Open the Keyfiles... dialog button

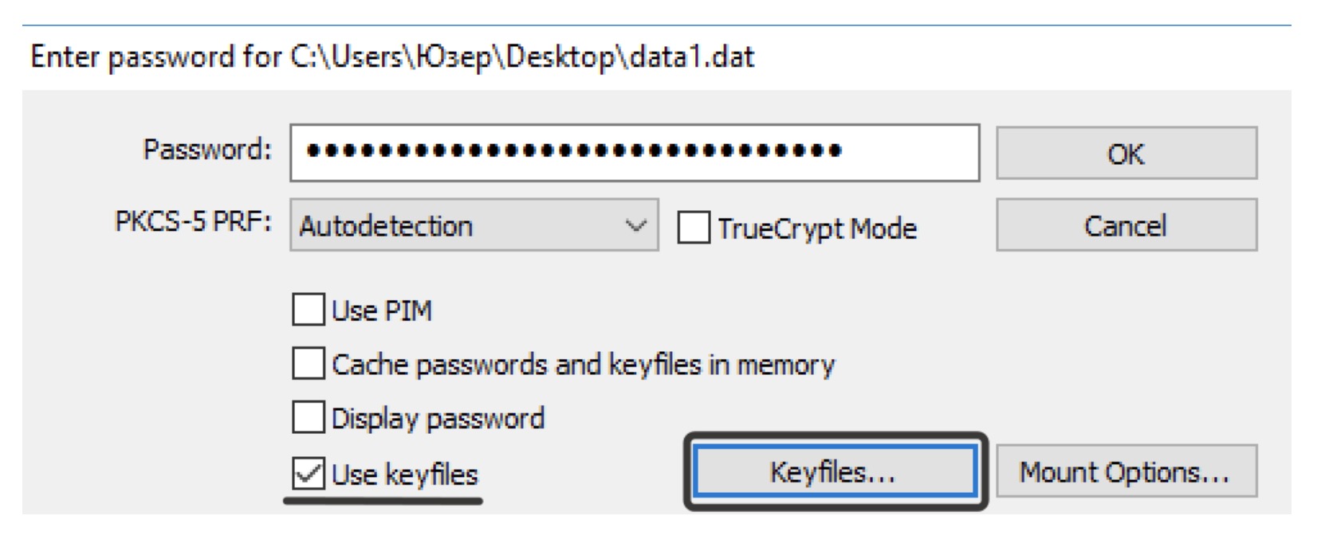pyautogui.click(x=834, y=472)
